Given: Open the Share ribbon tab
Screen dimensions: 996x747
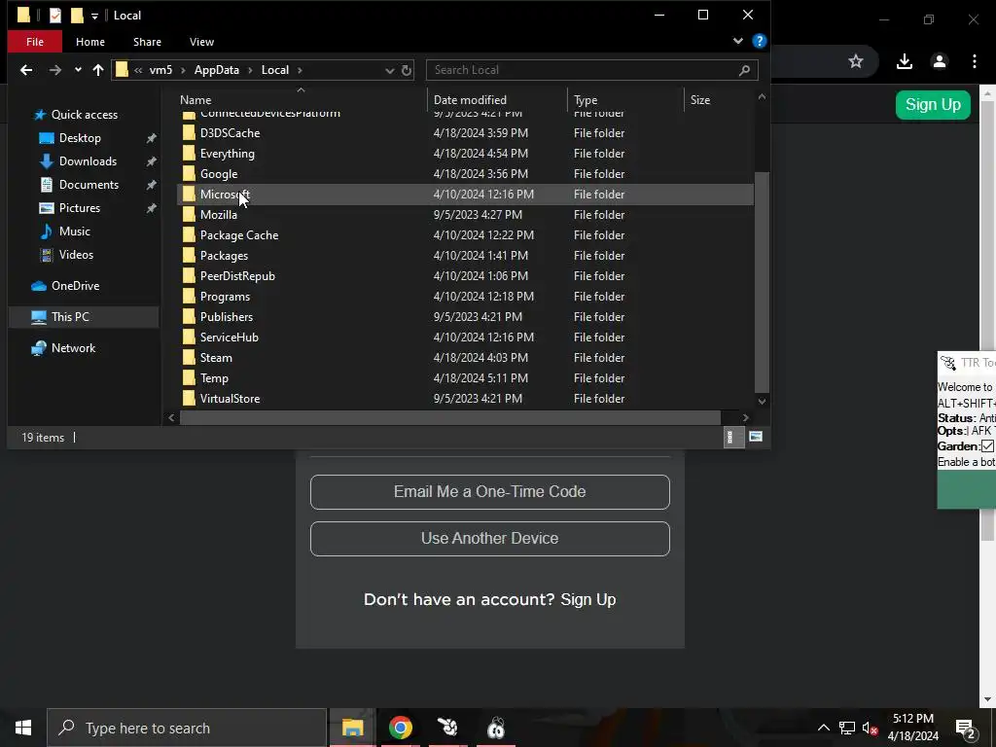Looking at the screenshot, I should tap(148, 42).
